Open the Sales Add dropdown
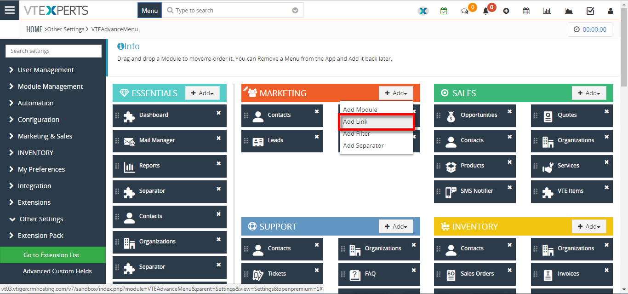This screenshot has height=294, width=628. (589, 93)
